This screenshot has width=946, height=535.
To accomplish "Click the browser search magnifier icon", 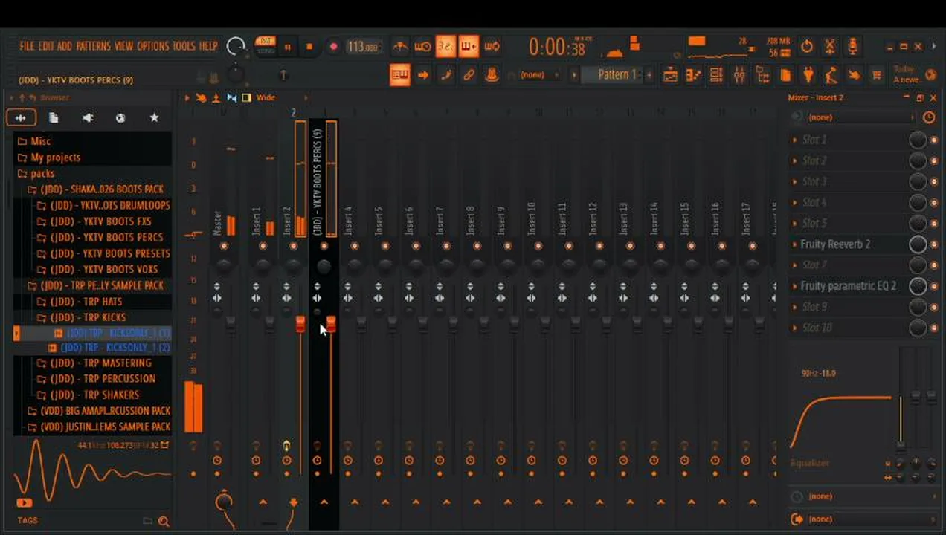I will pos(164,521).
